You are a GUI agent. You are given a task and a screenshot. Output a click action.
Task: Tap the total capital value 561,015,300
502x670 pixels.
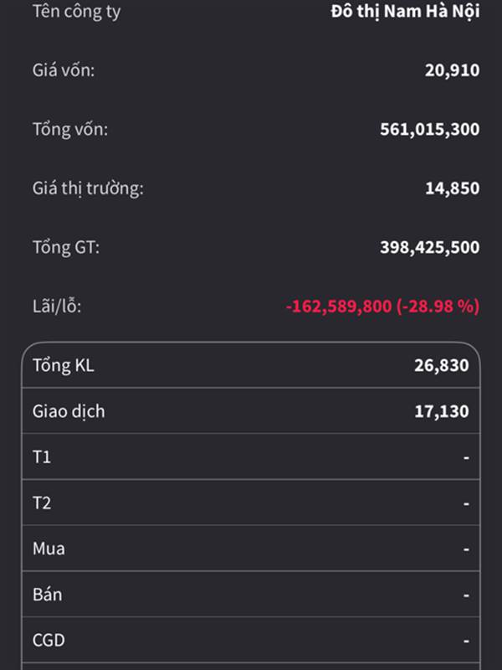(x=429, y=130)
